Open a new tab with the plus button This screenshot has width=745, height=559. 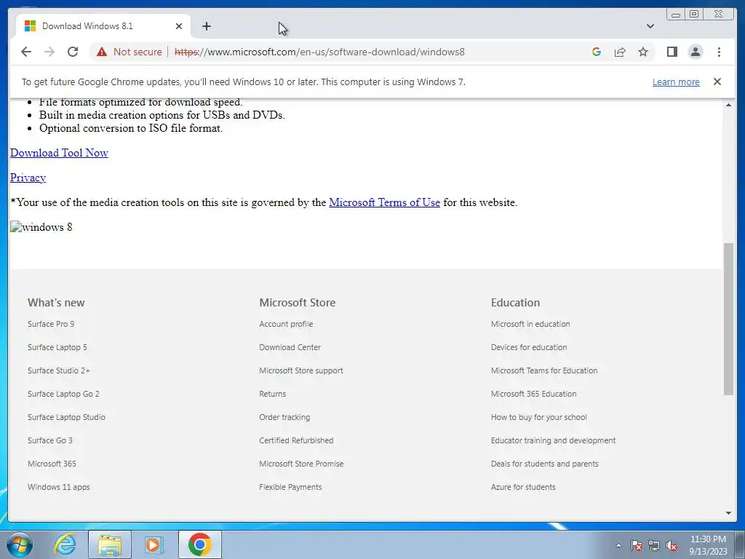[x=206, y=26]
